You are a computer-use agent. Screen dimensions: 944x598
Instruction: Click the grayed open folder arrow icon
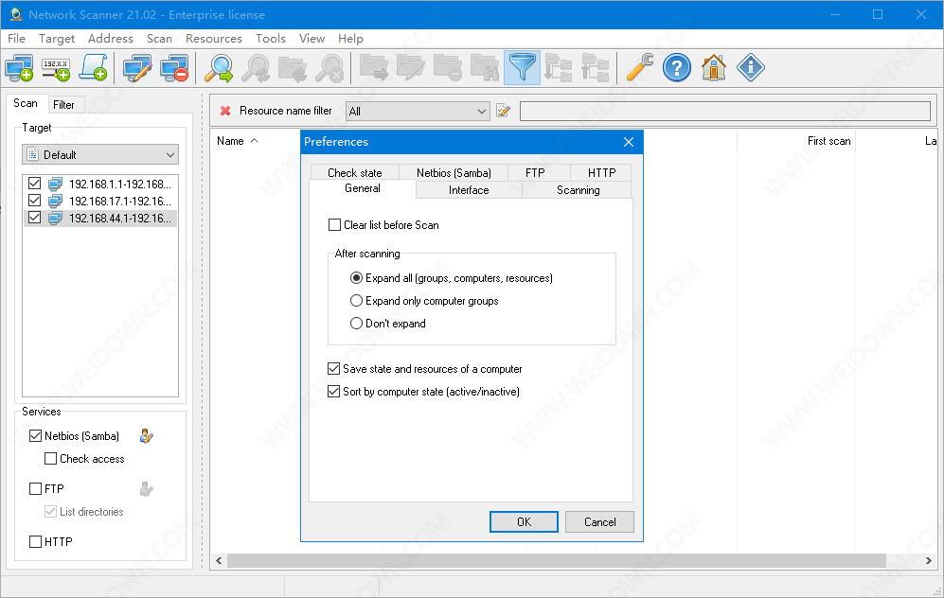(x=374, y=68)
